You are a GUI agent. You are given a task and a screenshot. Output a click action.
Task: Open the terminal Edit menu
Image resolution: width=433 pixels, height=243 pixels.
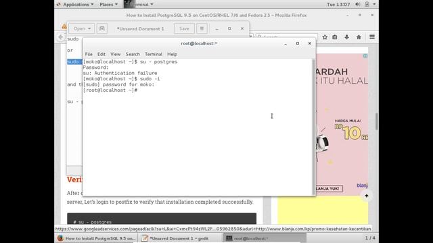click(101, 54)
